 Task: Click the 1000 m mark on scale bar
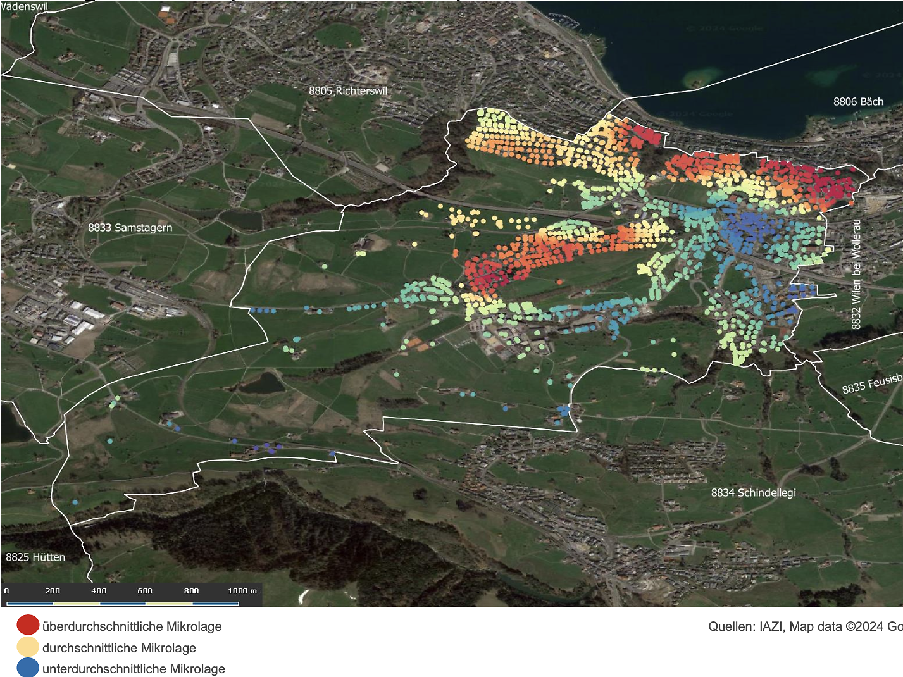pos(242,591)
